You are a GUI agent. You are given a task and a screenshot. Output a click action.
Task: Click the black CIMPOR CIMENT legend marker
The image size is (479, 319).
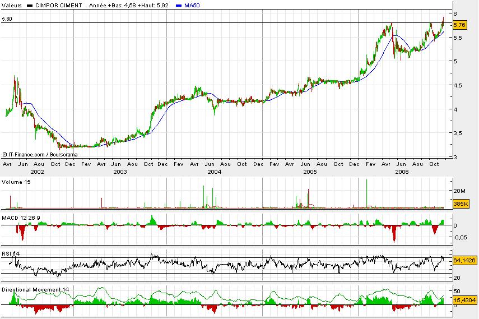pyautogui.click(x=30, y=6)
